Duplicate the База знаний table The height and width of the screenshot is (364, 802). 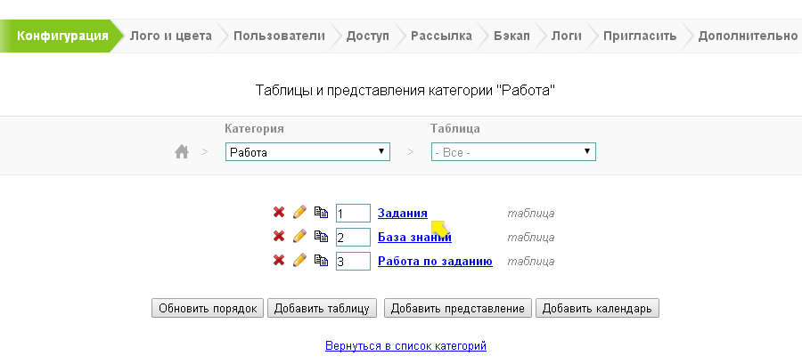tap(321, 237)
